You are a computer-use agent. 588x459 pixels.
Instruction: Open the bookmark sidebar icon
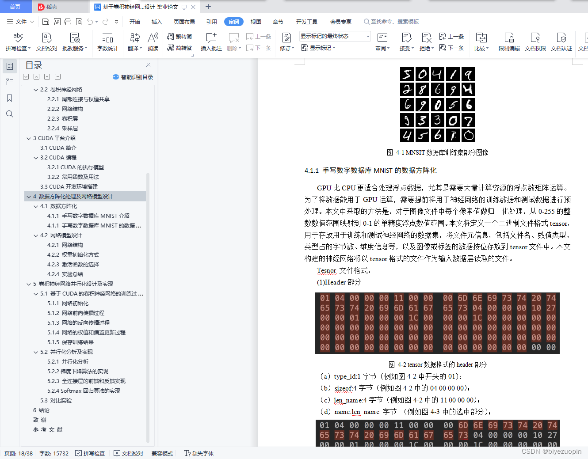point(10,98)
